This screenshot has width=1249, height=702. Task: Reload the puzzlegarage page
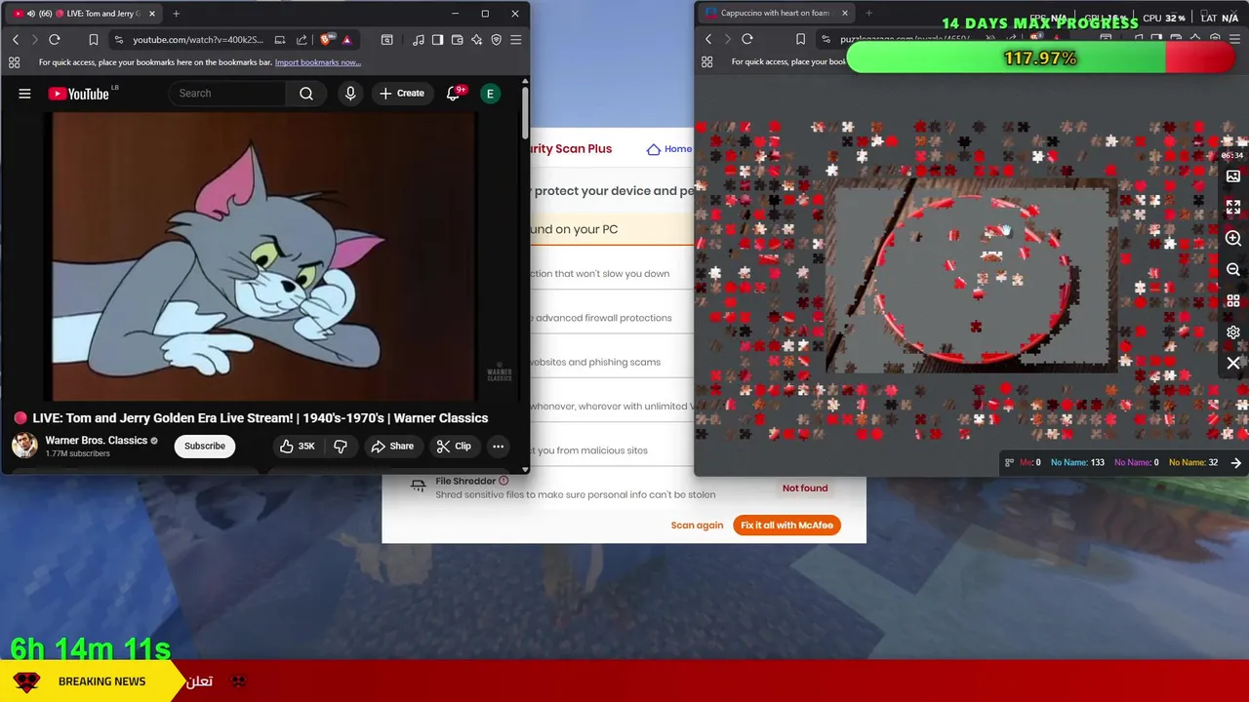[x=747, y=40]
